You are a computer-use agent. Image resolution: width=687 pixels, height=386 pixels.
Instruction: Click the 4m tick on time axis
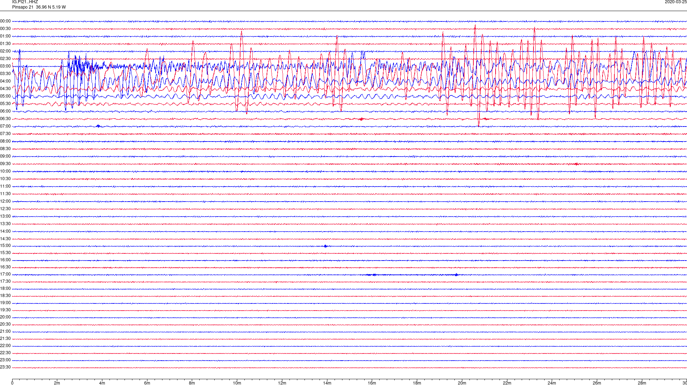tap(102, 383)
